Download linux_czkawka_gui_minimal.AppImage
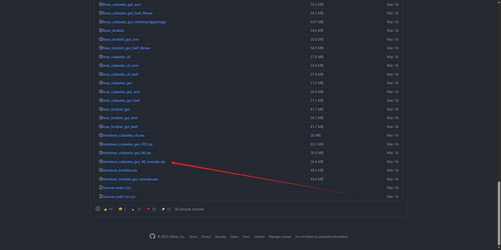 click(x=134, y=22)
